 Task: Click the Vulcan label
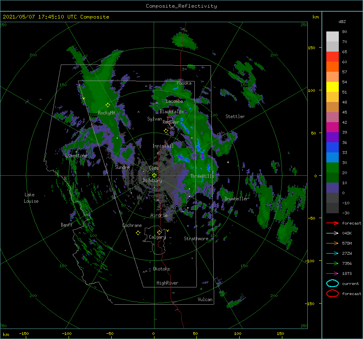pyautogui.click(x=205, y=299)
